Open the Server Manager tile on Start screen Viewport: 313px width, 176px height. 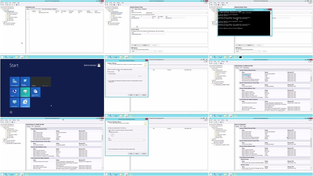15,82
